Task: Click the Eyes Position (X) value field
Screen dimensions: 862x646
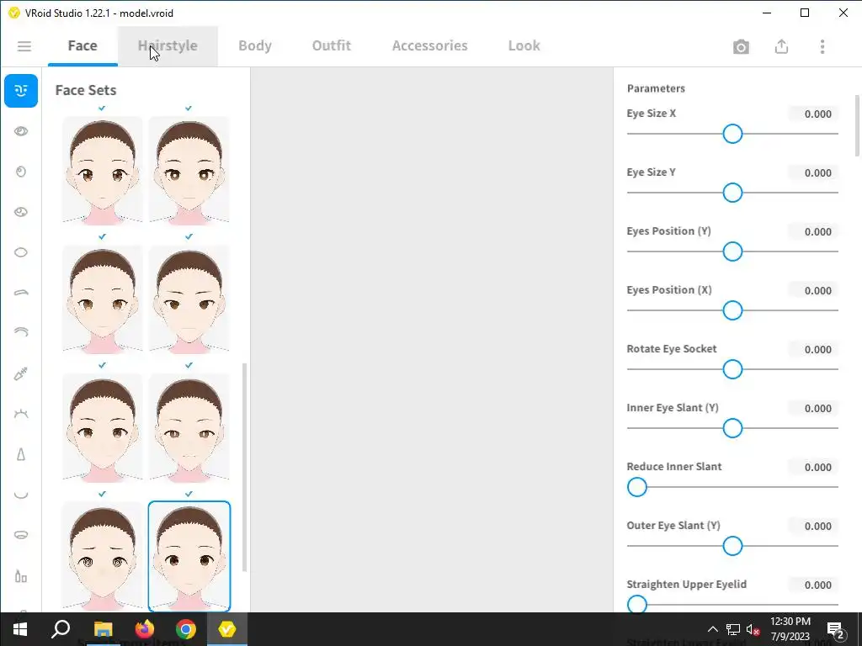Action: point(813,290)
